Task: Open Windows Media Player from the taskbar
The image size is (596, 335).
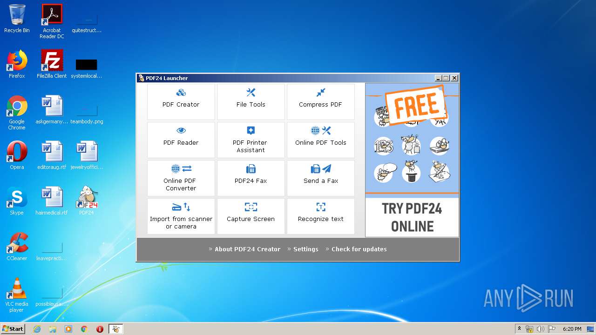Action: 68,329
